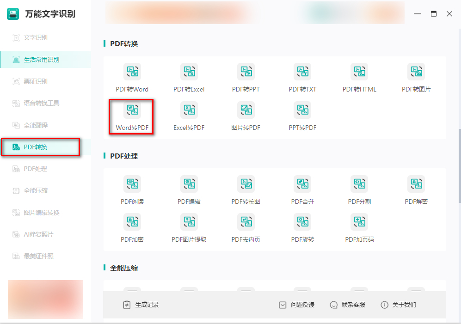Open the PDF转图片 conversion tool

click(416, 77)
